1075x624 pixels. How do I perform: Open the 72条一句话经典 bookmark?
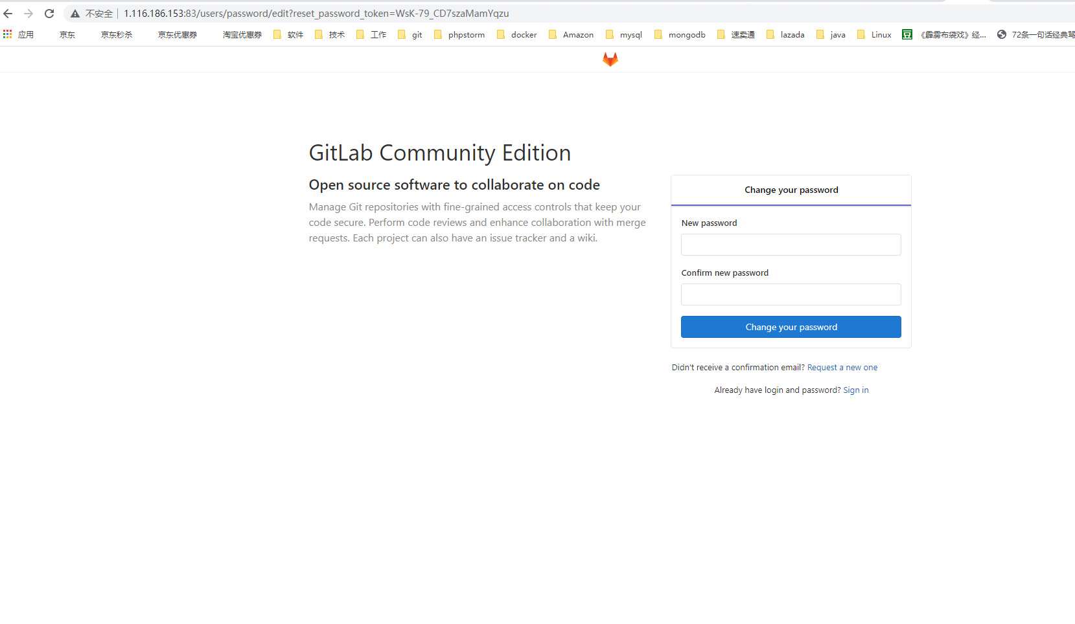[x=1035, y=35]
